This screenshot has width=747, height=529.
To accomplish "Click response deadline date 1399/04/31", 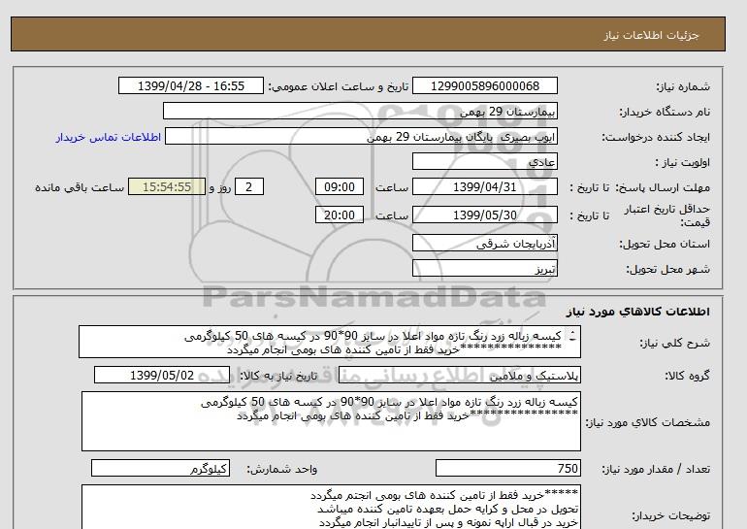I will tap(484, 186).
